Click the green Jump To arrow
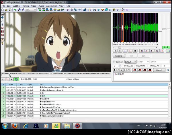The width and height of the screenshot is (172, 135). [x=15, y=10]
